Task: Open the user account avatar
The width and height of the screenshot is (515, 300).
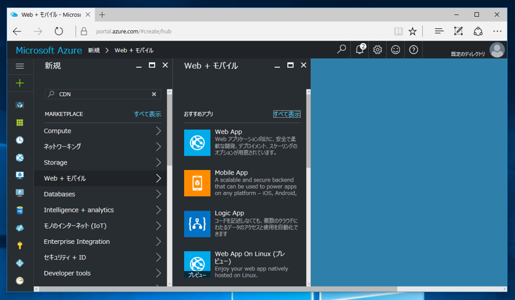Action: pos(497,50)
